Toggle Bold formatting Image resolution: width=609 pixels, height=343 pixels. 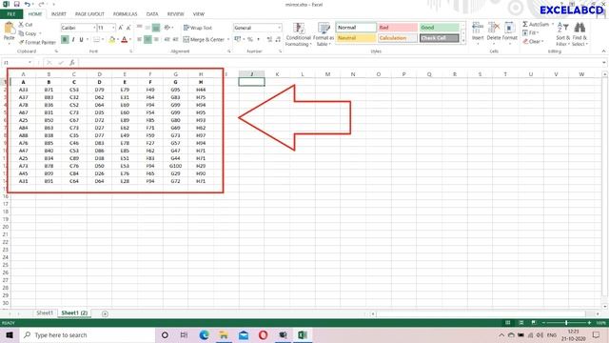[x=65, y=39]
